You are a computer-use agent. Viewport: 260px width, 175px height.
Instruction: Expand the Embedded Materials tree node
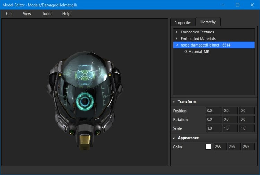coord(177,39)
